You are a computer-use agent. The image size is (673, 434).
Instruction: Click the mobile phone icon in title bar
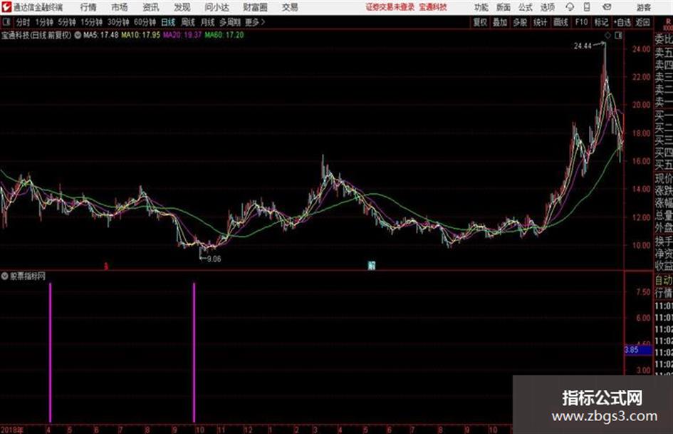coord(587,7)
